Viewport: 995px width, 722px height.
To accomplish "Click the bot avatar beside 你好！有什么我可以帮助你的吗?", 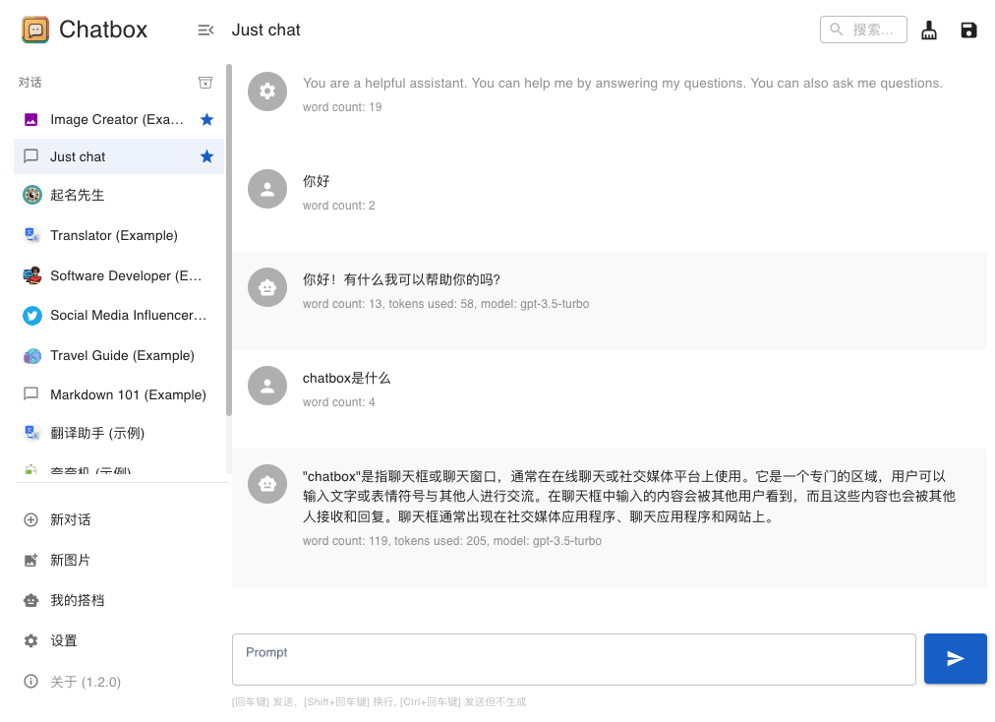I will coord(267,287).
